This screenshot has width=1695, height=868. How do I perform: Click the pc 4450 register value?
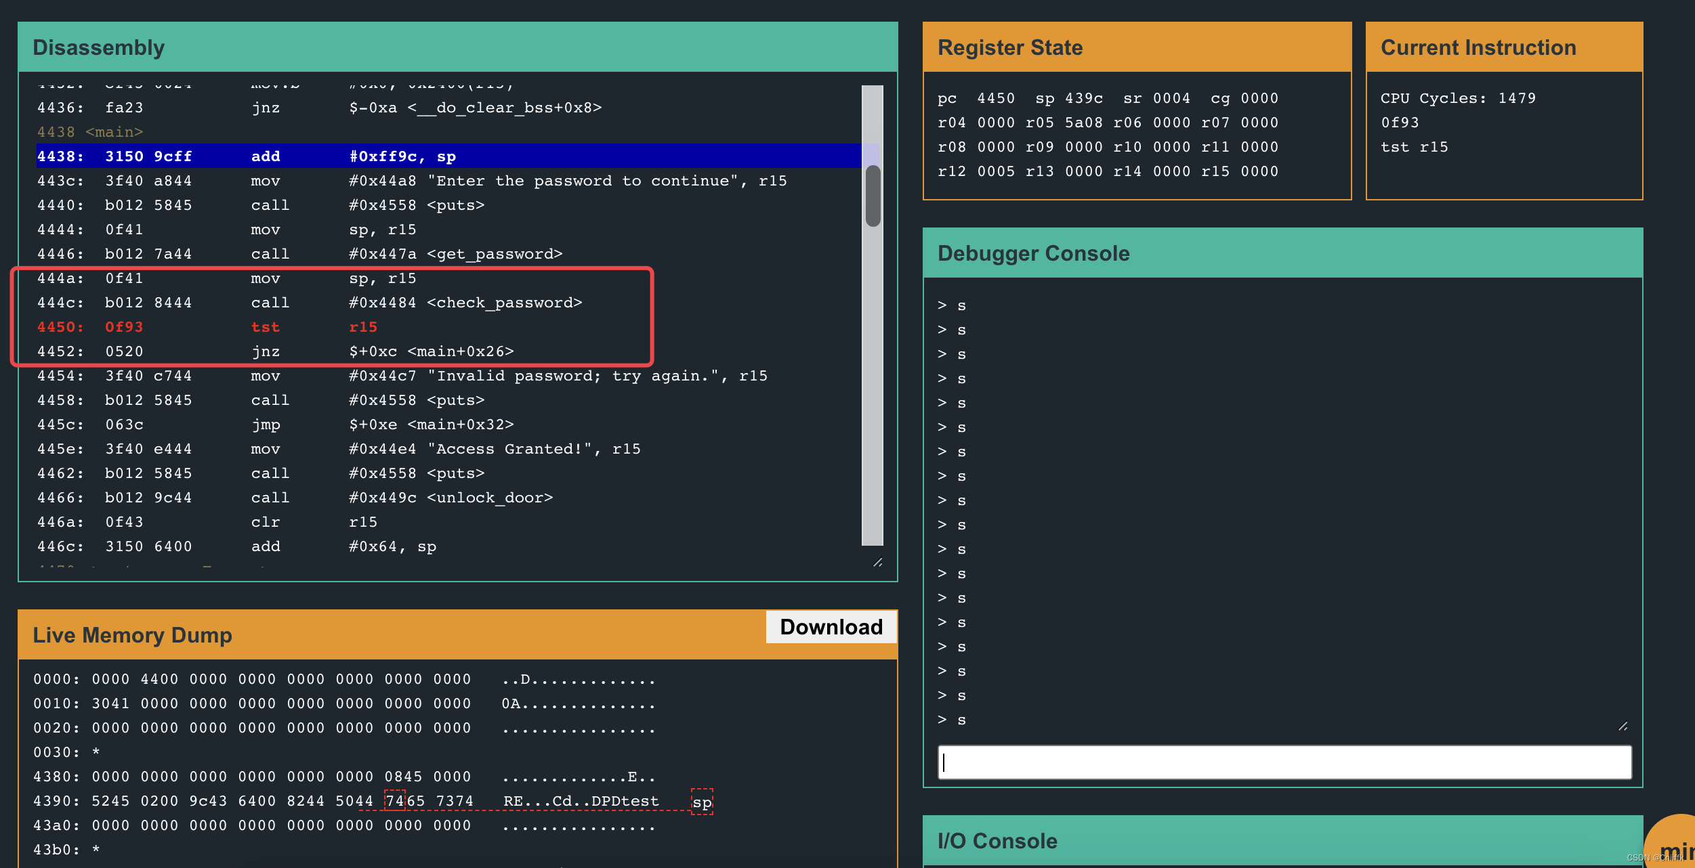point(976,98)
